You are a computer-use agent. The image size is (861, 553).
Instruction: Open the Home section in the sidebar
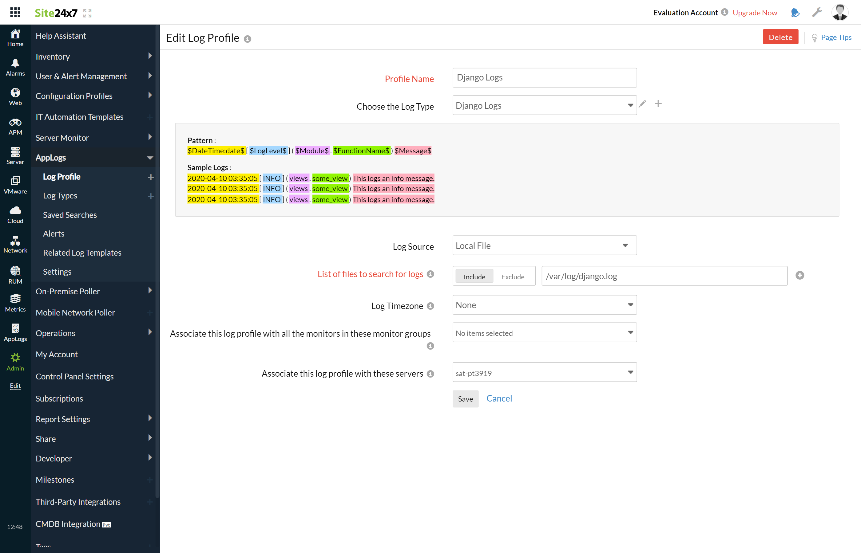click(x=15, y=37)
